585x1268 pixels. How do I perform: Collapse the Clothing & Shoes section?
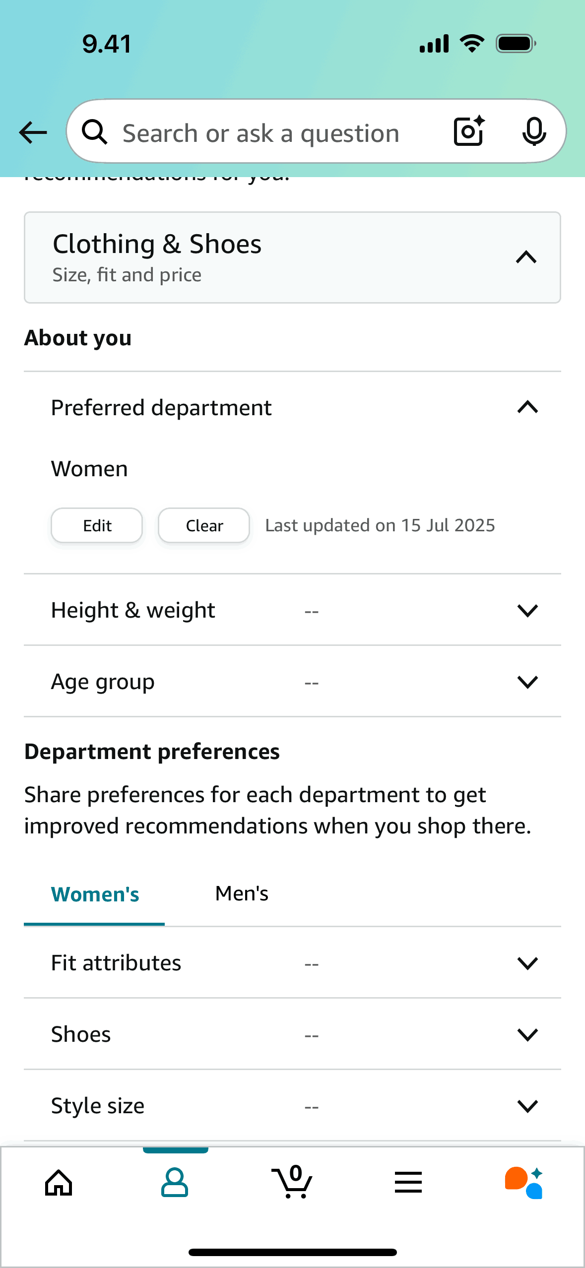[x=526, y=257]
